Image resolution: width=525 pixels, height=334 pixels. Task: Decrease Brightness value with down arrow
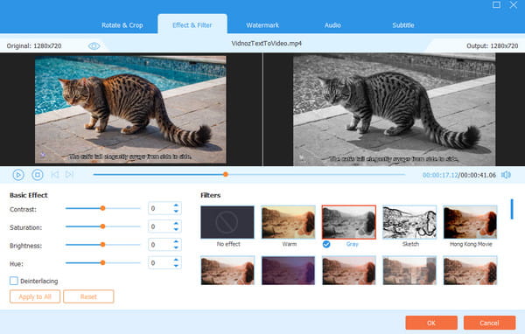pyautogui.click(x=176, y=247)
